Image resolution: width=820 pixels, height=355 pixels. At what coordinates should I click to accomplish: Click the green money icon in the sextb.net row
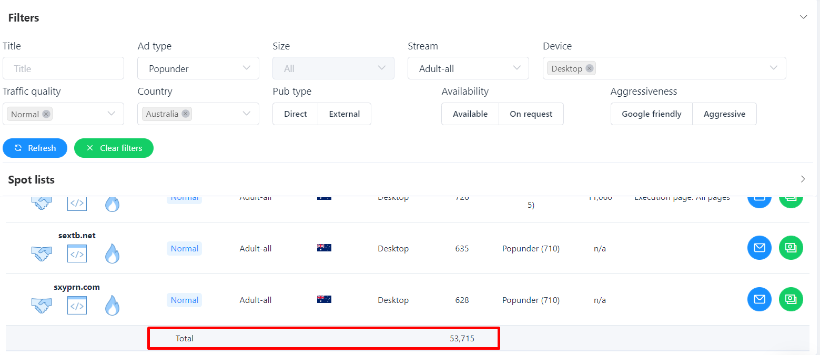coord(791,248)
